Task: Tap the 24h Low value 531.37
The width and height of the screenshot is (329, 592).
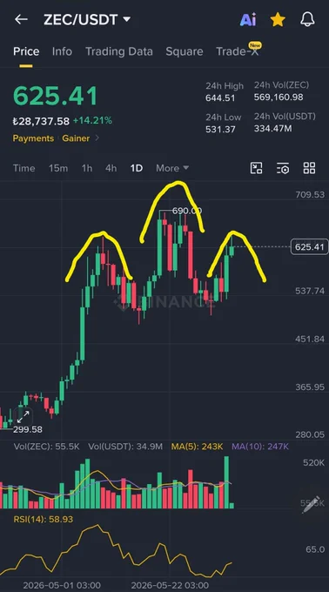Action: click(x=220, y=129)
